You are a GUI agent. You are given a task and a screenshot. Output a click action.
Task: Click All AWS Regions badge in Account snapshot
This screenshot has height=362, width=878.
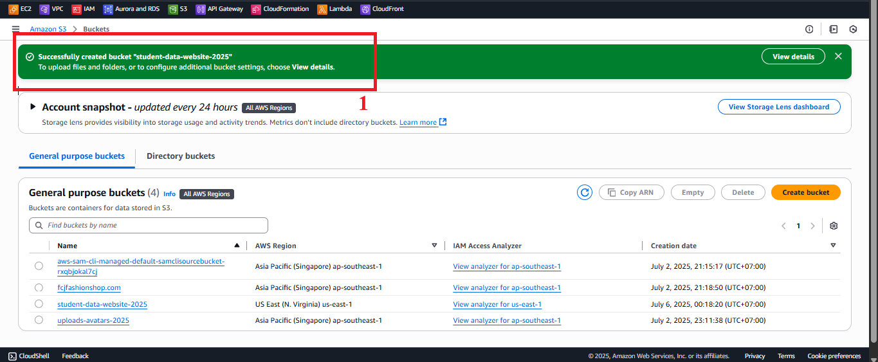tap(269, 108)
